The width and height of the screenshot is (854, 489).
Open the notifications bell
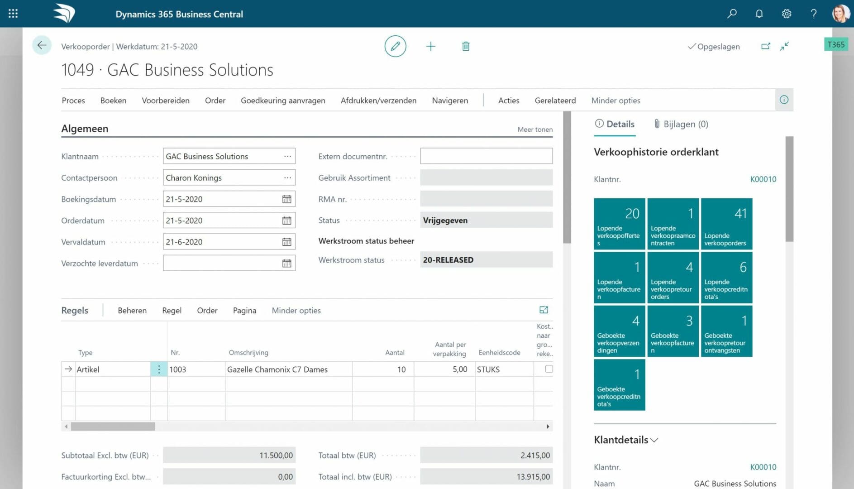759,14
